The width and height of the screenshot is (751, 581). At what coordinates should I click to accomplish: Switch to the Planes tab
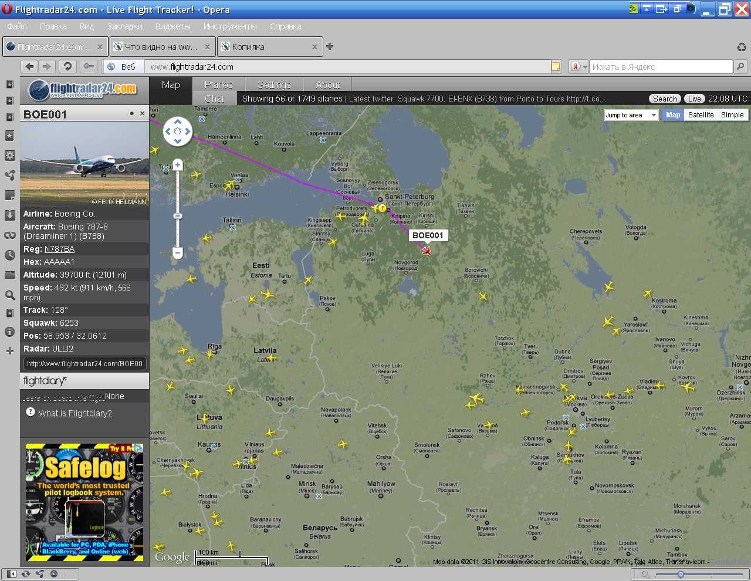tap(218, 85)
